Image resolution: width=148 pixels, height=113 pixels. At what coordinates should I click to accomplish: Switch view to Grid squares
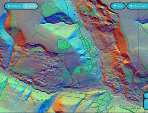click(14, 6)
